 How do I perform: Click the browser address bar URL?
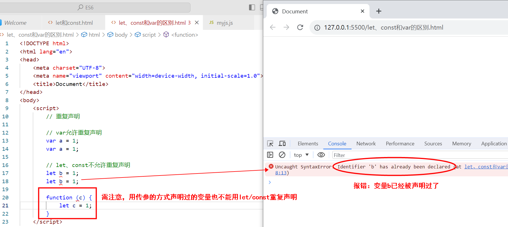383,28
